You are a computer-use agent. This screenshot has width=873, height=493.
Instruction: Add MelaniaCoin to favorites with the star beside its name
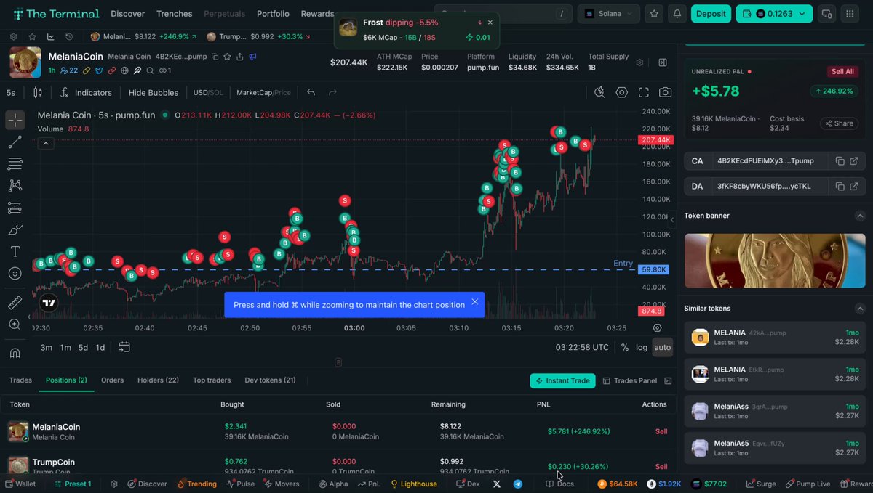(228, 57)
